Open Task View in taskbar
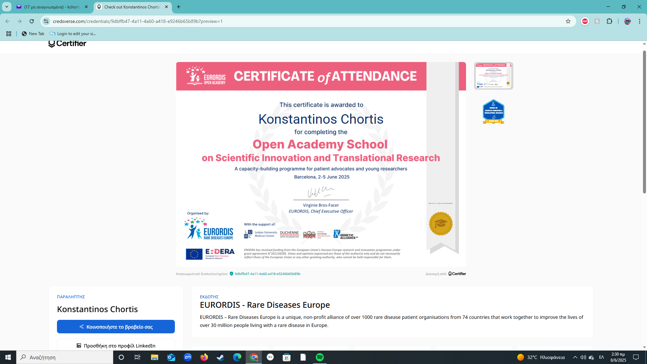Screen dimensions: 647x364 point(137,357)
